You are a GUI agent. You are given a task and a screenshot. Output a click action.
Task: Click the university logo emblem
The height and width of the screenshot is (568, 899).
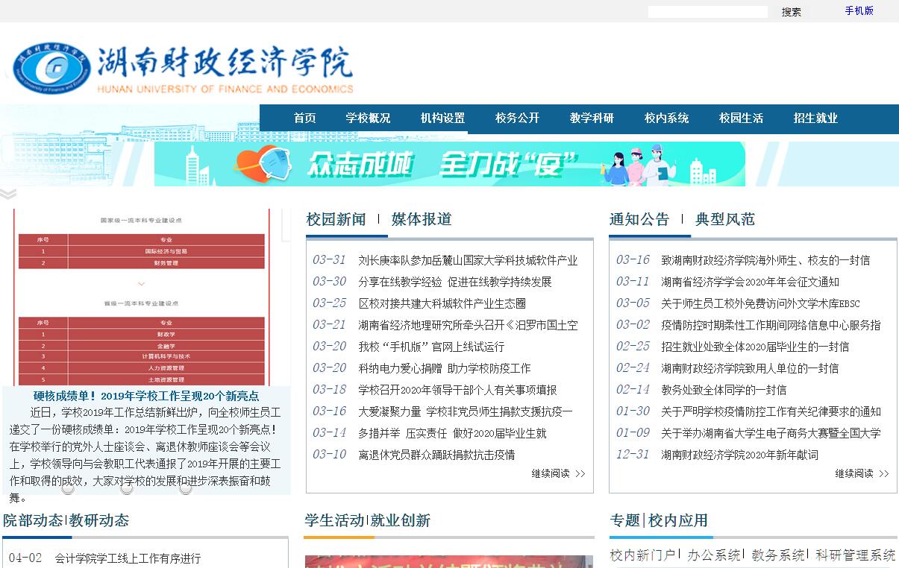tap(51, 69)
